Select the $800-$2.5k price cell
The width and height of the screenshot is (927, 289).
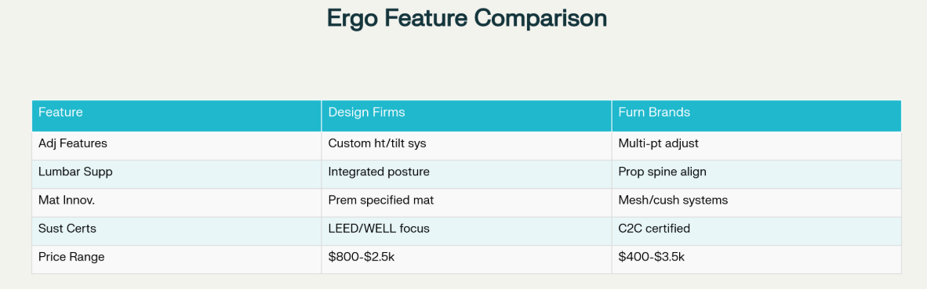click(467, 259)
